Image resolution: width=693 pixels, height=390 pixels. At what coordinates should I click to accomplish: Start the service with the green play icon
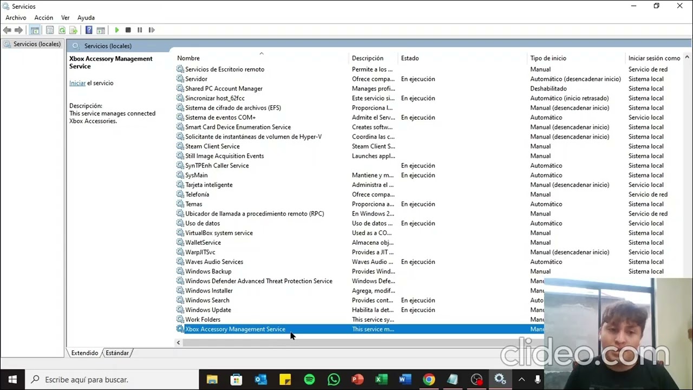(116, 30)
